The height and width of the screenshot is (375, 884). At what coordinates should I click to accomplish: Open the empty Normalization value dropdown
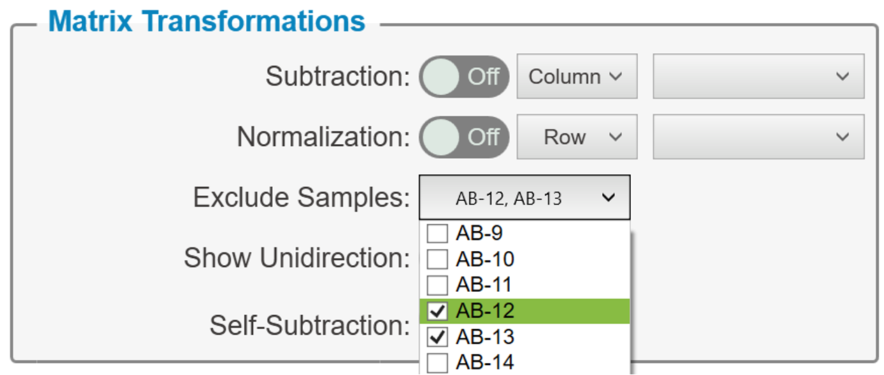pos(759,137)
